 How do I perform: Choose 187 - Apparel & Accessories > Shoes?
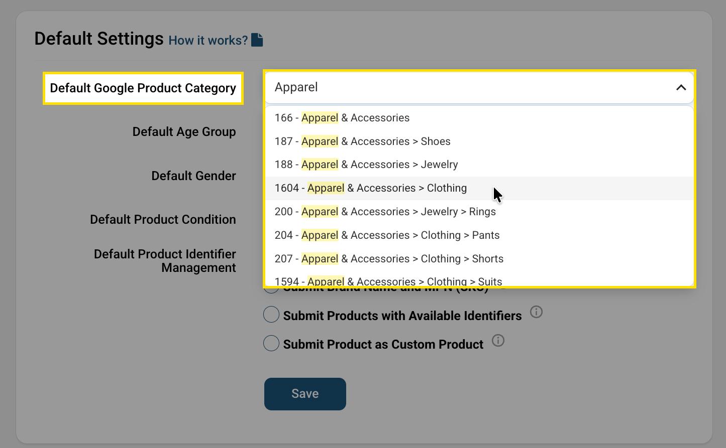click(x=362, y=141)
